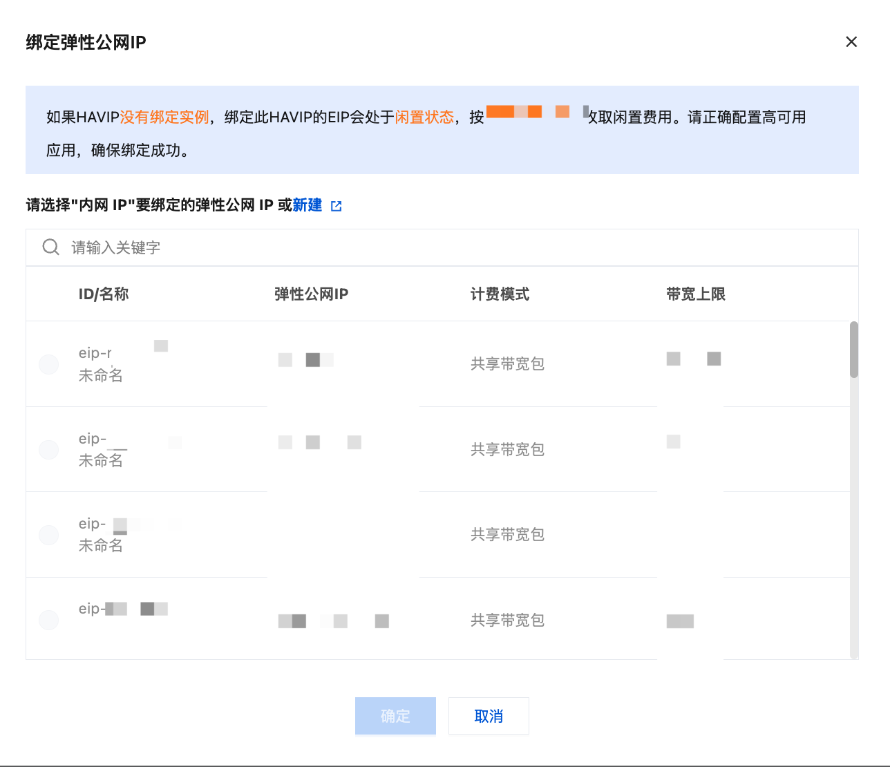890x767 pixels.
Task: Click the EIP list vertical scrollbar thumb
Action: point(854,350)
